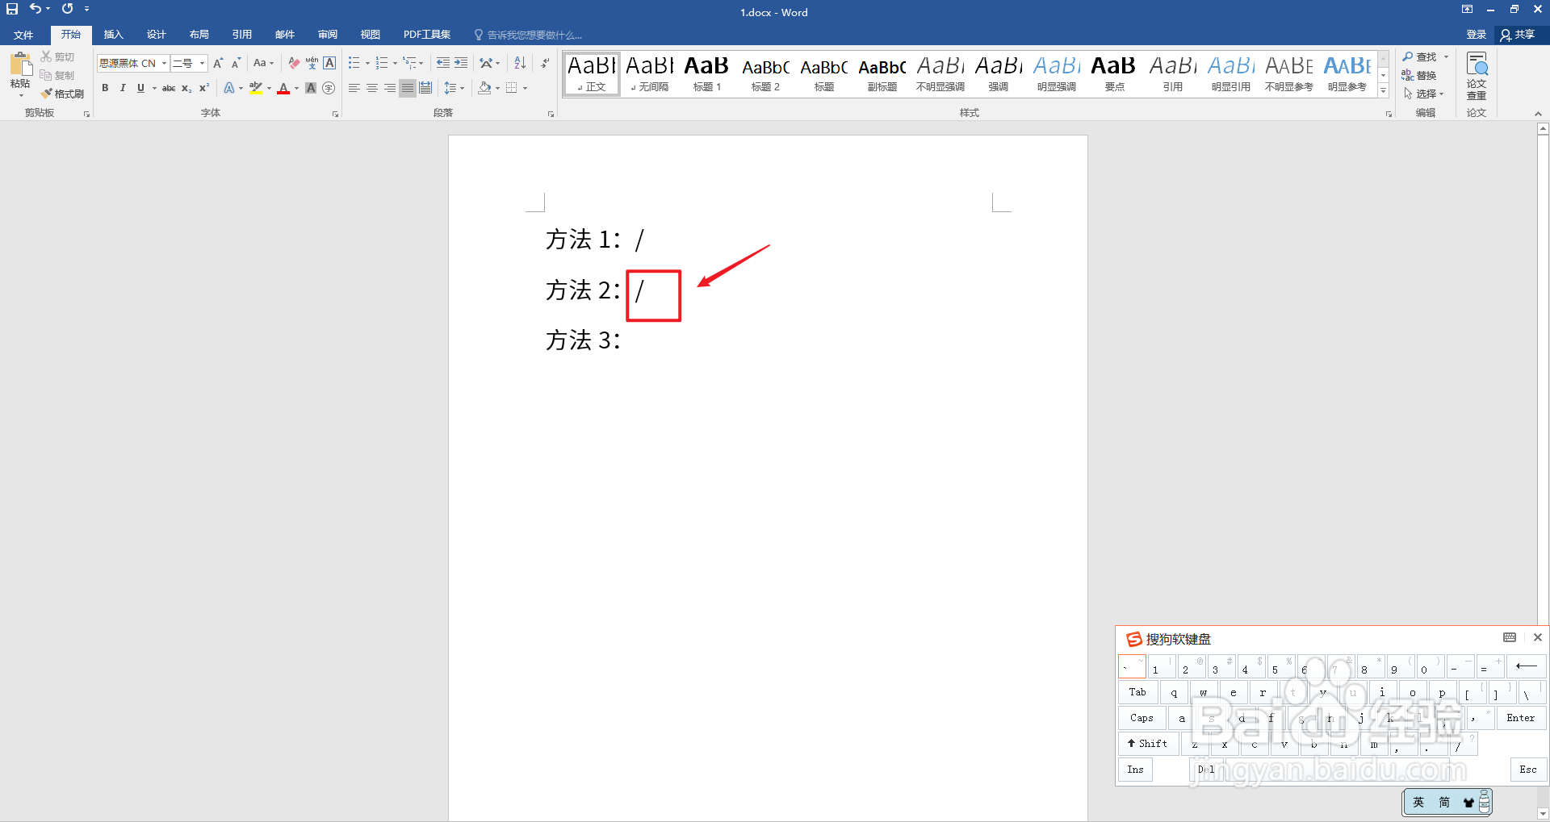Apply the 无间隔 style
Screen dimensions: 1550x822
click(649, 73)
